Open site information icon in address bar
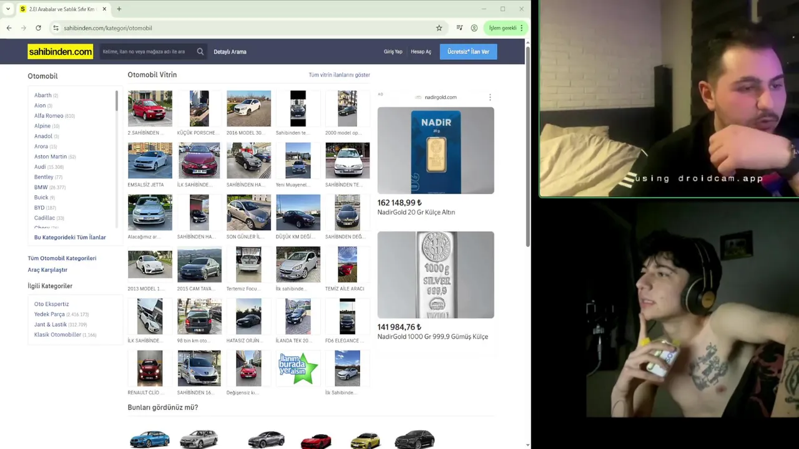This screenshot has width=799, height=449. point(56,28)
